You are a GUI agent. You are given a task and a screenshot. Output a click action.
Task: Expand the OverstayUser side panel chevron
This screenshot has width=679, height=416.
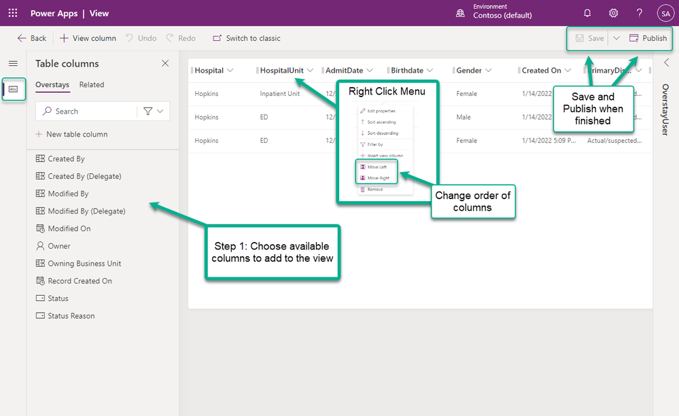(667, 63)
